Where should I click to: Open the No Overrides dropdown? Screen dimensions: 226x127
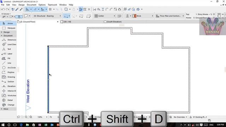pos(180,117)
